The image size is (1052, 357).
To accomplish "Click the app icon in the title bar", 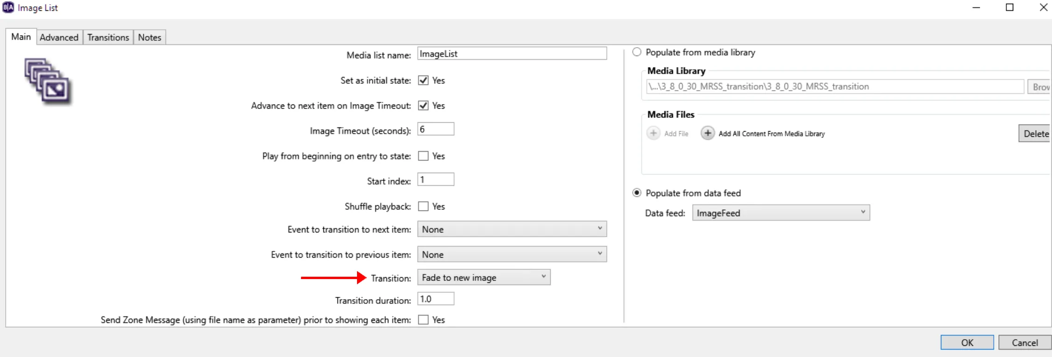I will pyautogui.click(x=8, y=8).
